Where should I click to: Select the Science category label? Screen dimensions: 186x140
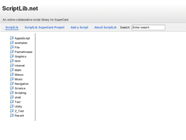click(x=20, y=88)
